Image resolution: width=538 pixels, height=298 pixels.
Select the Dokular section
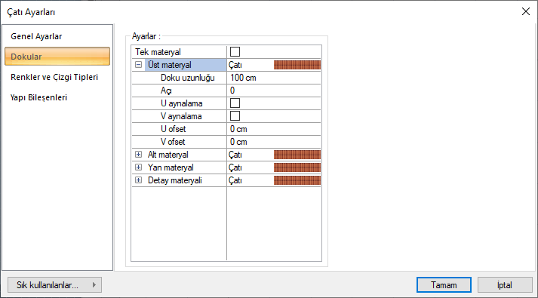[x=57, y=57]
